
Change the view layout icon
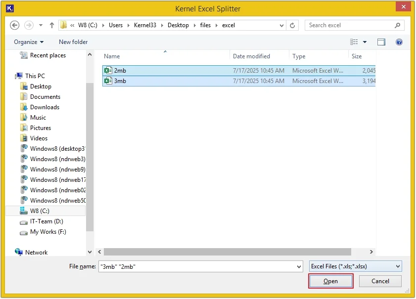pyautogui.click(x=354, y=42)
